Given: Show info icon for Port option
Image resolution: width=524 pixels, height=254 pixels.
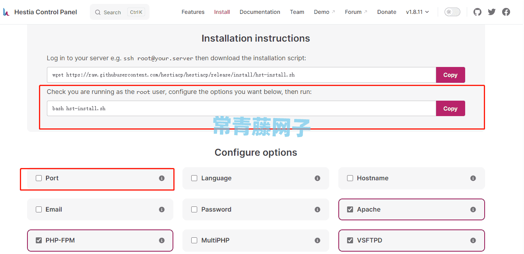Looking at the screenshot, I should [162, 178].
